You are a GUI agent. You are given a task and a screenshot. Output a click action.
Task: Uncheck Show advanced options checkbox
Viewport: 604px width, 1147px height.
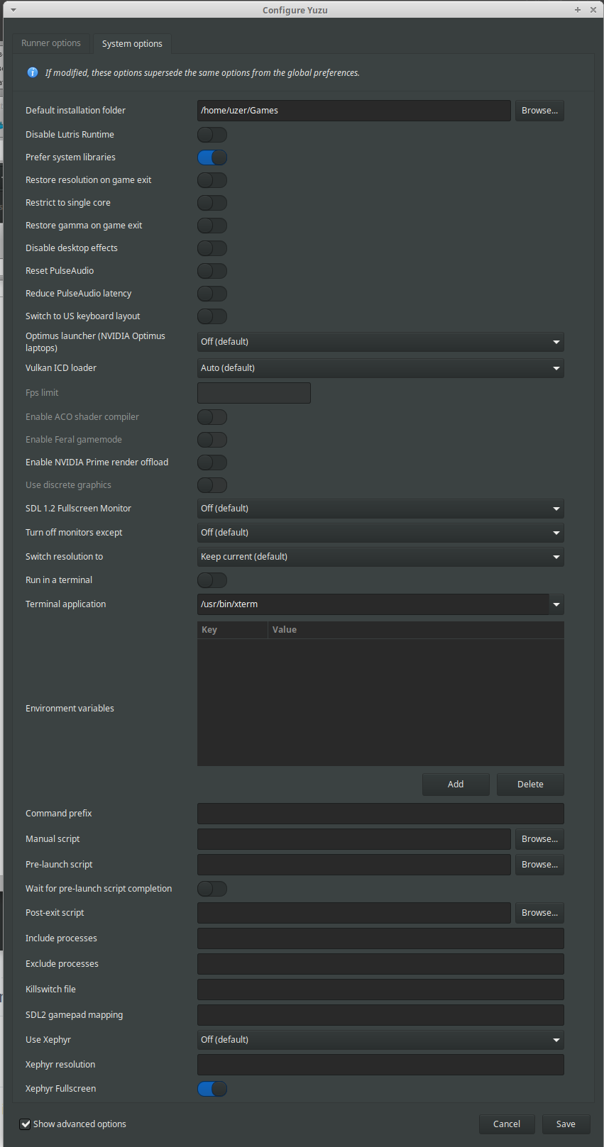coord(26,1124)
